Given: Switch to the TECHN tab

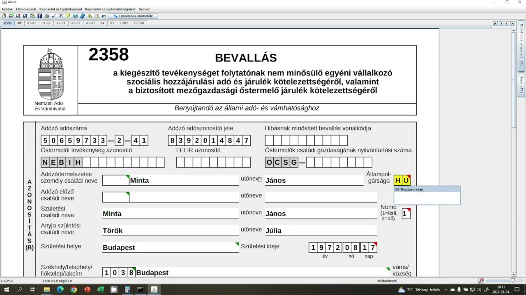Looking at the screenshot, I should click(x=139, y=23).
